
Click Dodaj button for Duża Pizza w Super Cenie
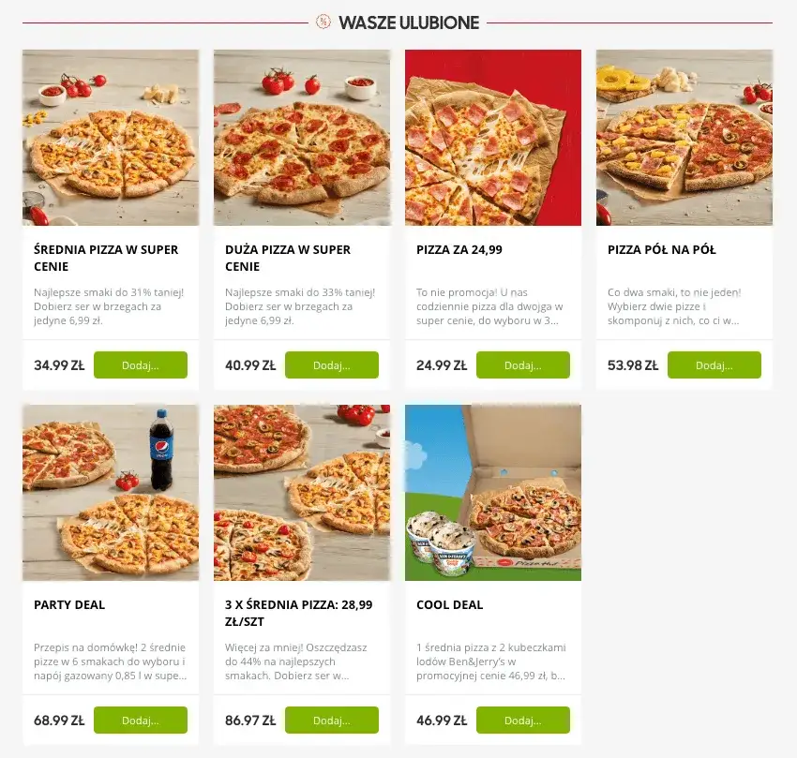(x=332, y=364)
